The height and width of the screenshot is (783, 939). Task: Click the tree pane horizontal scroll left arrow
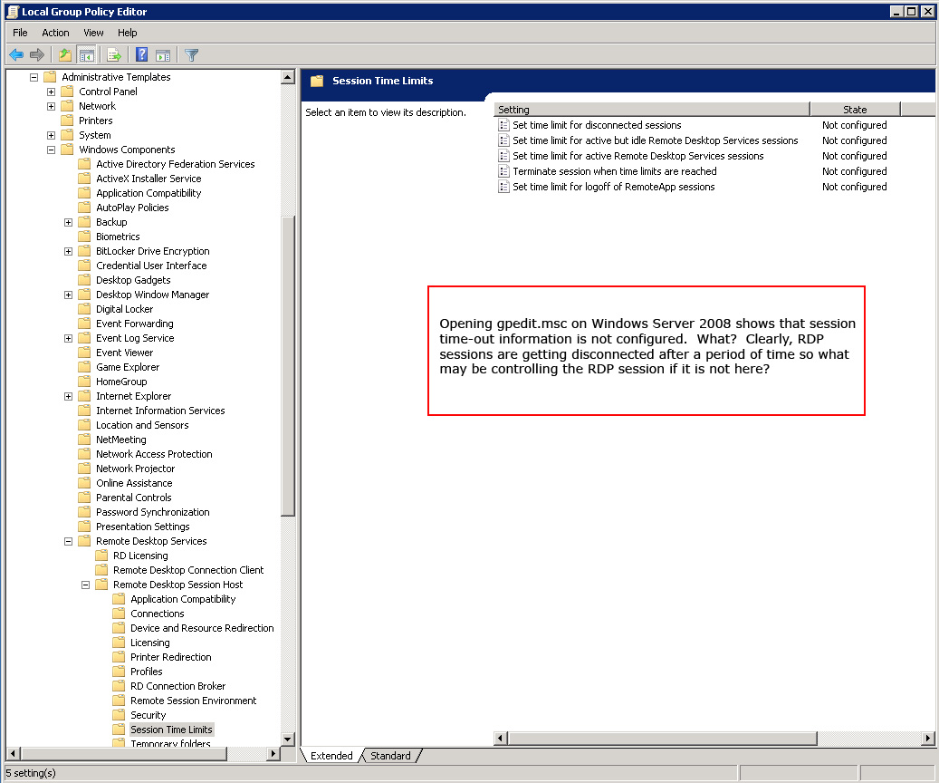pyautogui.click(x=14, y=754)
